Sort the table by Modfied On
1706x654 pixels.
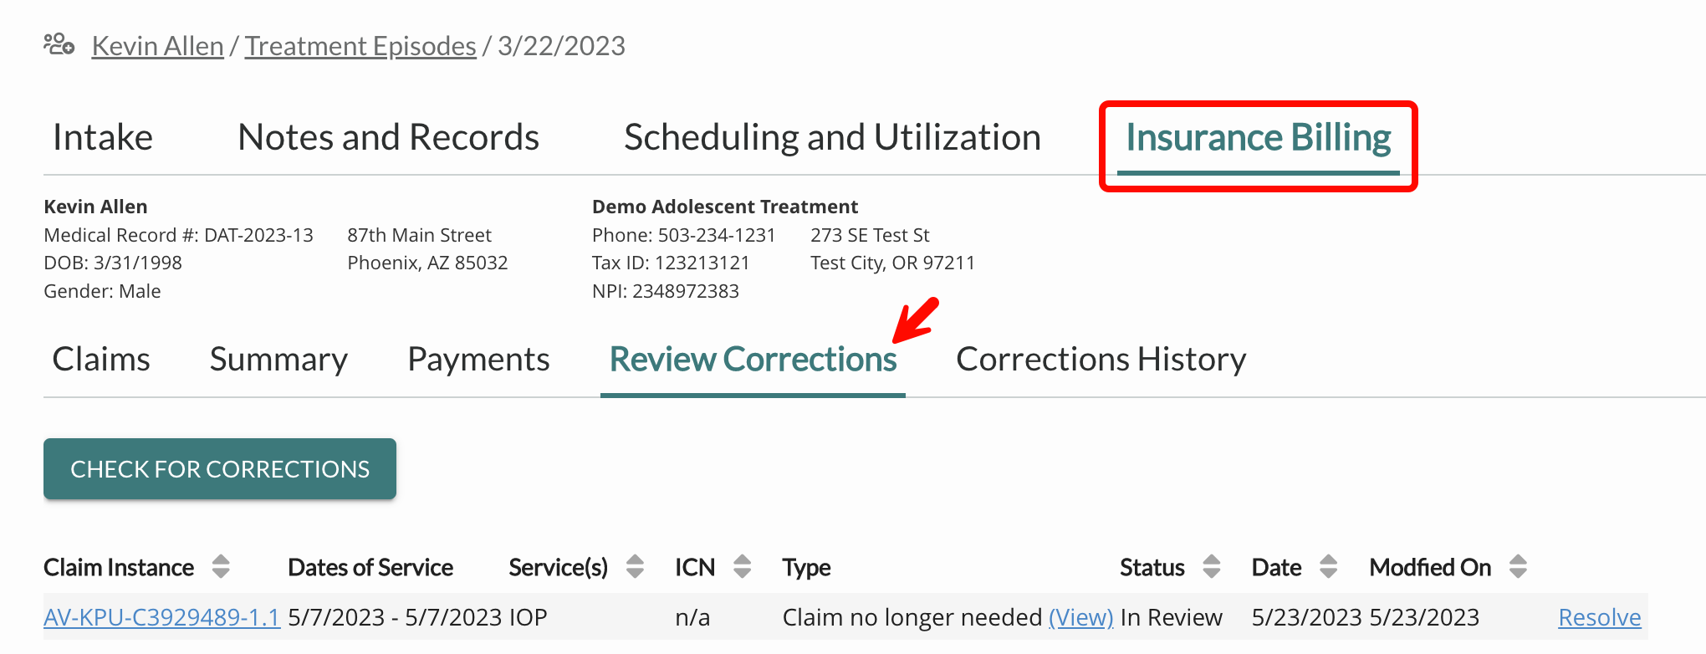(x=1517, y=567)
